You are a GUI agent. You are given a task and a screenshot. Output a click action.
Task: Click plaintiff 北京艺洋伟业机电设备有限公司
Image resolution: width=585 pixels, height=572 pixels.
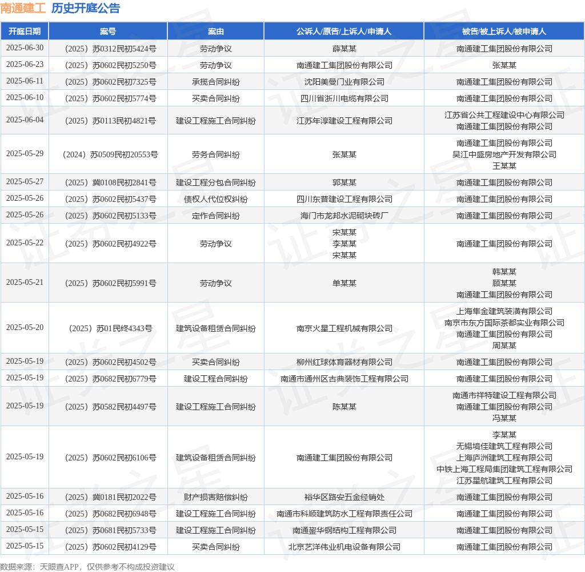[x=344, y=547]
